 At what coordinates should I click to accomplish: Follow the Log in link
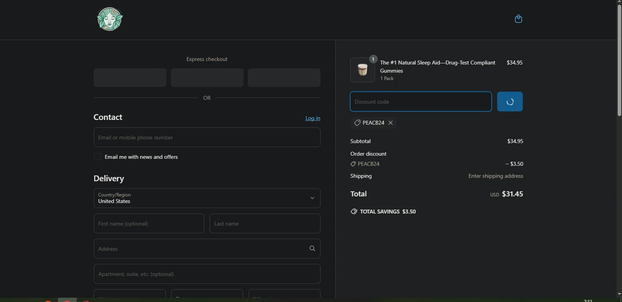(x=313, y=118)
